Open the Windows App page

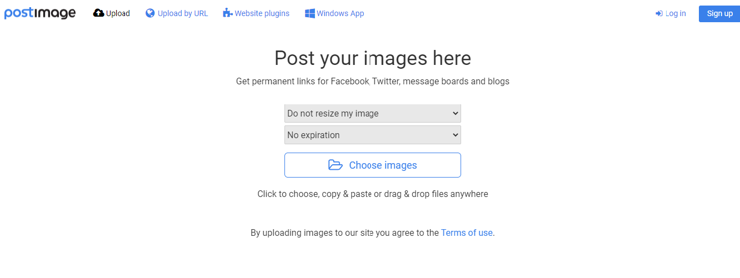pyautogui.click(x=340, y=13)
